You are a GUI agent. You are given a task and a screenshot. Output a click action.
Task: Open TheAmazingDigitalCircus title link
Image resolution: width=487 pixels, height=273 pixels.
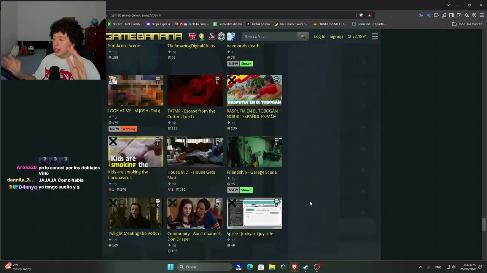tap(191, 46)
